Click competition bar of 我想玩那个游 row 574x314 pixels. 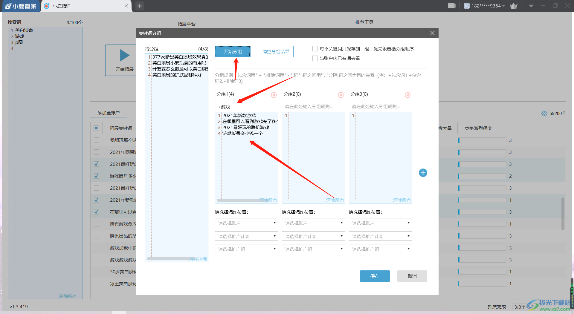[x=482, y=140]
